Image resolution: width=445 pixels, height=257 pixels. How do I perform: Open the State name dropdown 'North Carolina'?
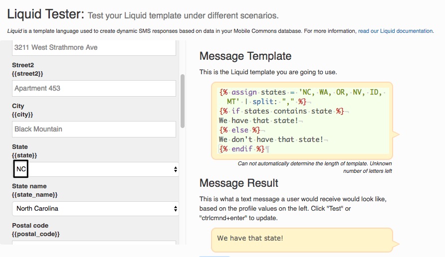(95, 209)
